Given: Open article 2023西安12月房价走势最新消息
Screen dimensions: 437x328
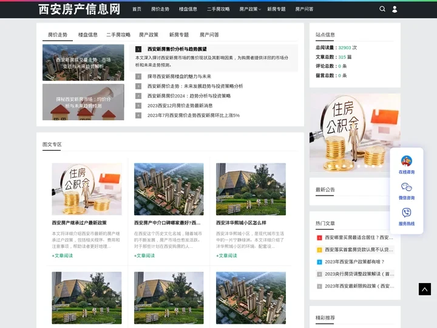Looking at the screenshot, I should pyautogui.click(x=180, y=106).
